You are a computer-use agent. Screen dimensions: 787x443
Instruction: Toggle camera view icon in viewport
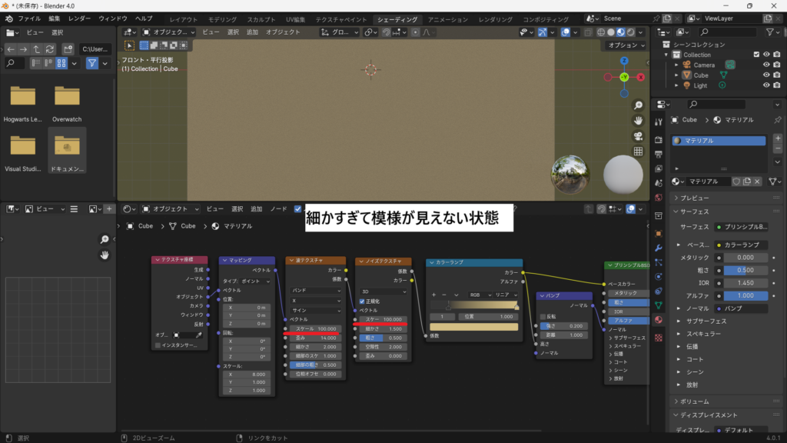coord(638,137)
